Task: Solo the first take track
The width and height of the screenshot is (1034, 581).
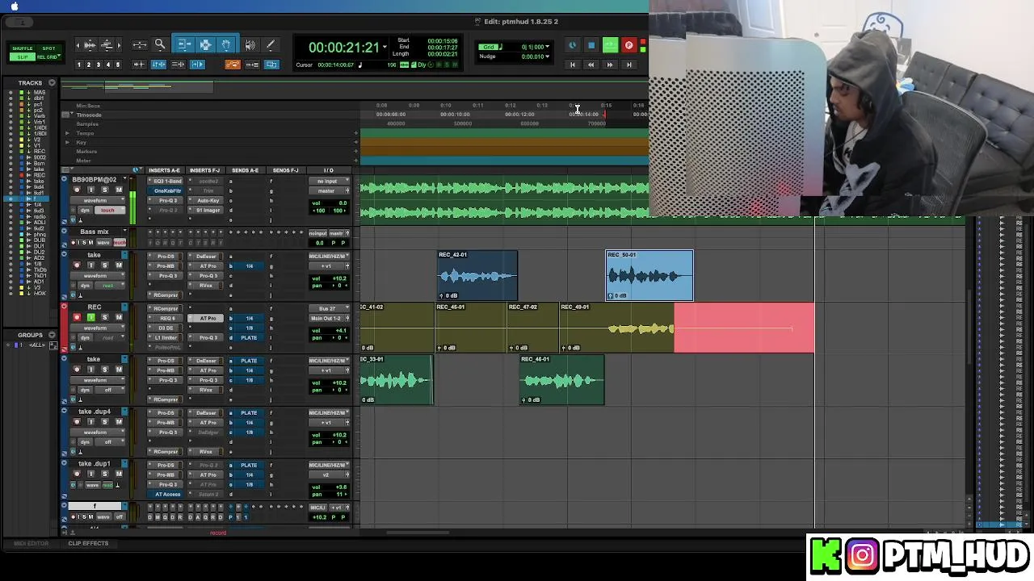Action: (x=104, y=265)
